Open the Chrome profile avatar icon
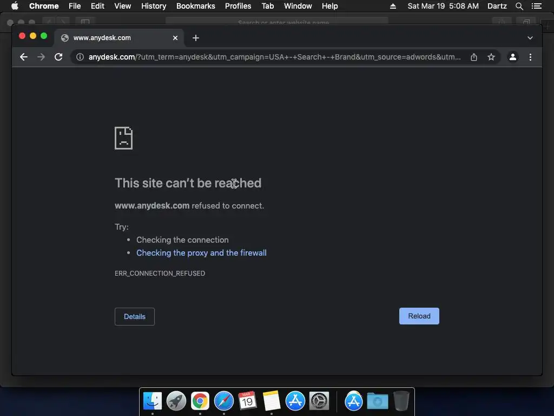554x416 pixels. point(513,57)
